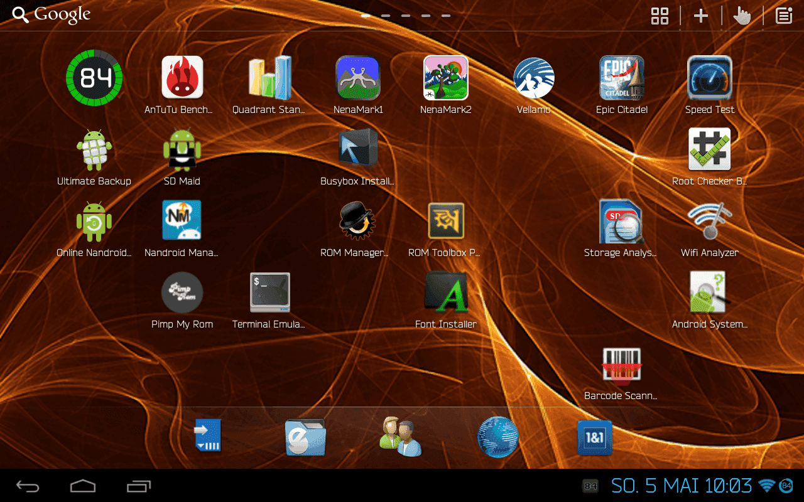The width and height of the screenshot is (804, 502).
Task: Launch globe browser in dock
Action: [498, 437]
